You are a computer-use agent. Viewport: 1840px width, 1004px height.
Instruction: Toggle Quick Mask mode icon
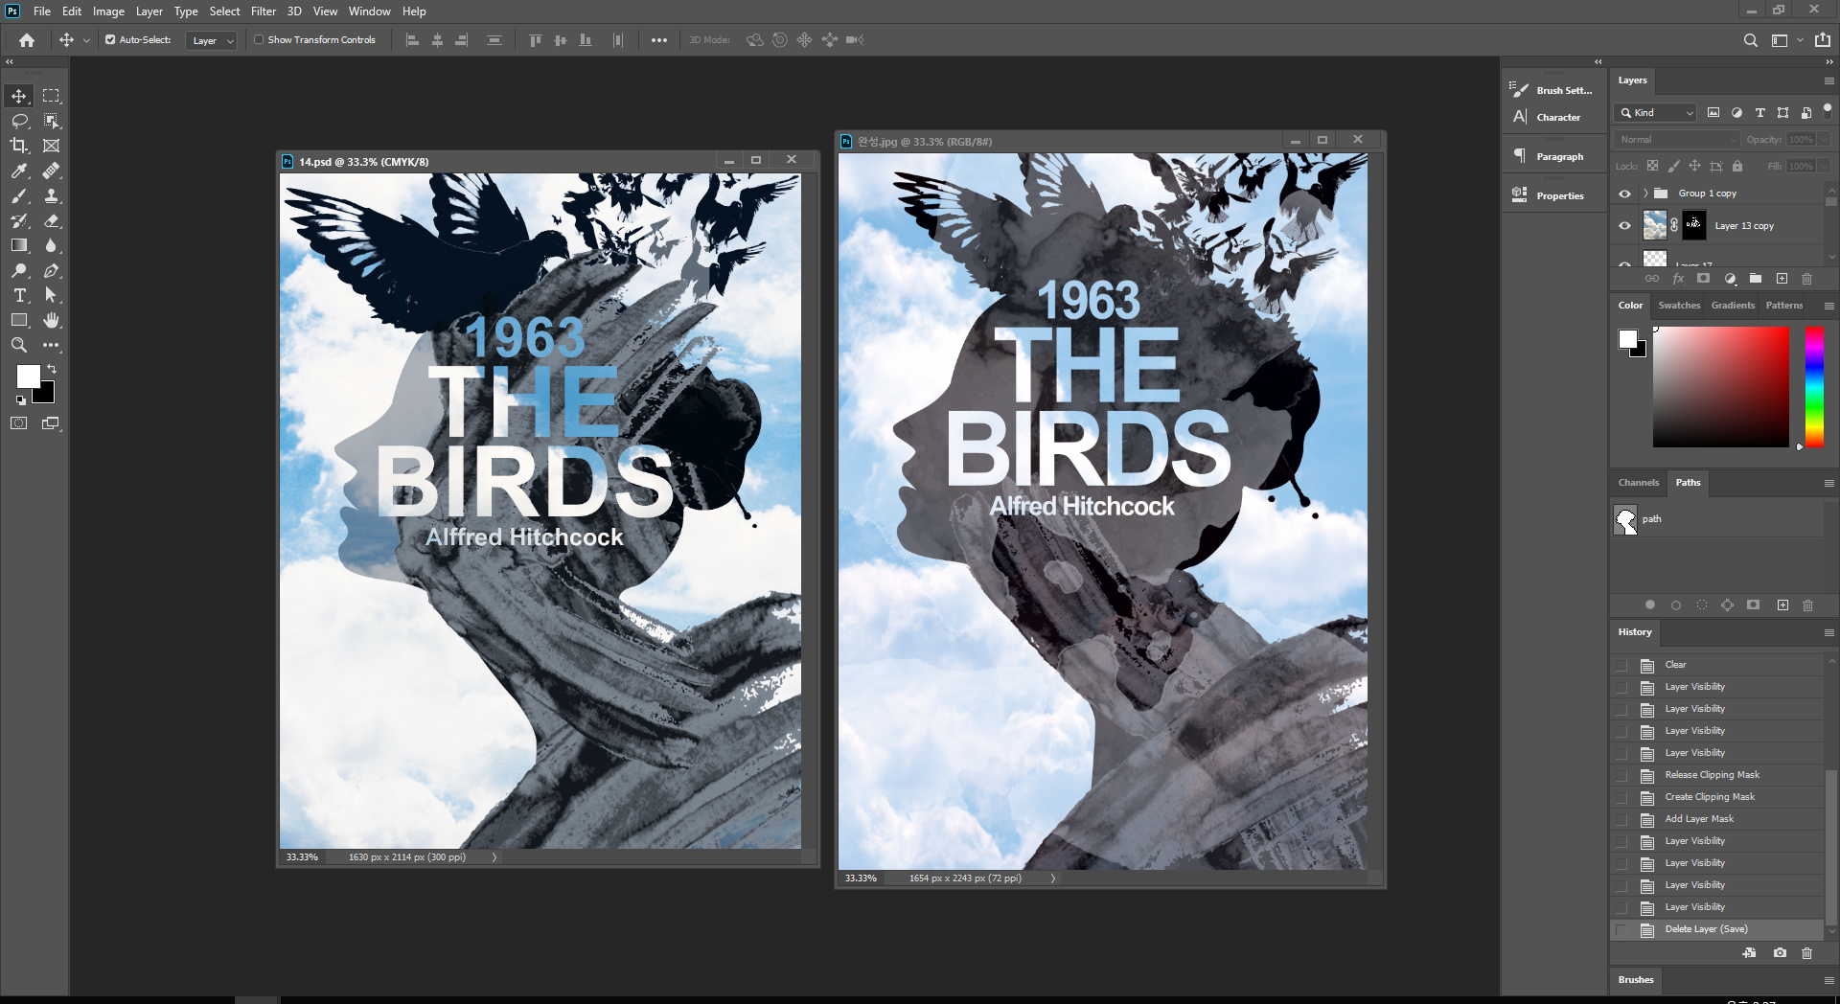[x=19, y=422]
